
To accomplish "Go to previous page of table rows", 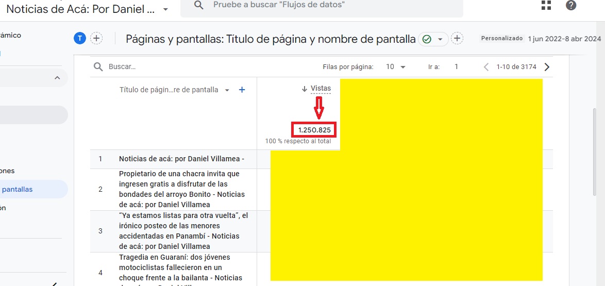I will [486, 67].
